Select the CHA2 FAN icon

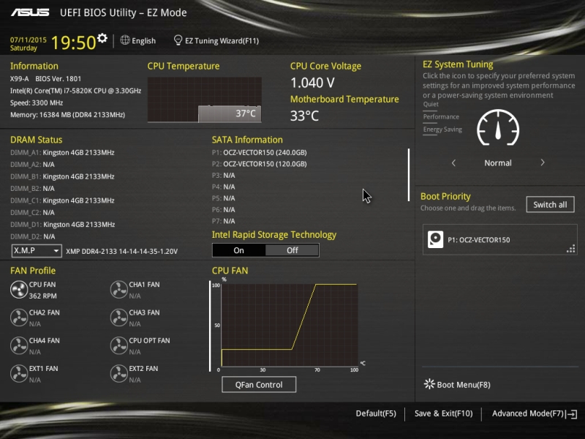[19, 318]
